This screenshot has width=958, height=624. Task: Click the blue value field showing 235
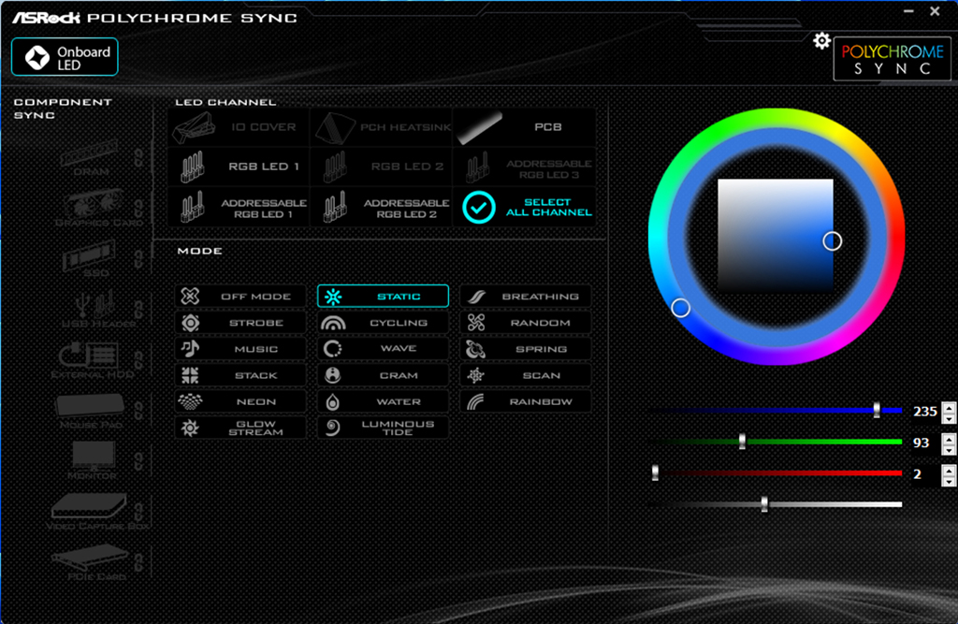click(924, 412)
